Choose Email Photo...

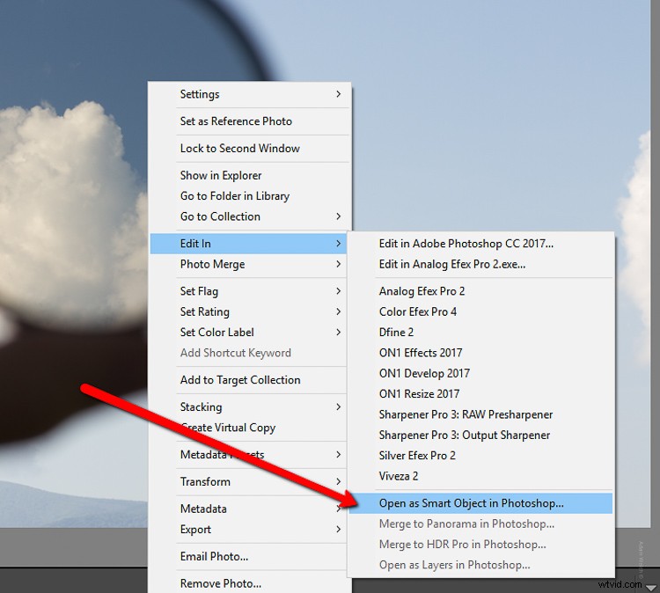click(x=248, y=556)
